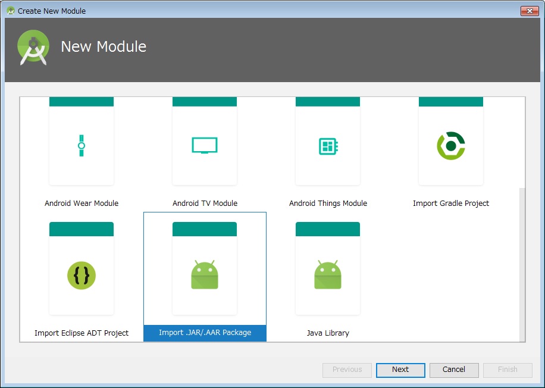Select the "Android Wear Module" label
The height and width of the screenshot is (388, 545).
(x=82, y=204)
